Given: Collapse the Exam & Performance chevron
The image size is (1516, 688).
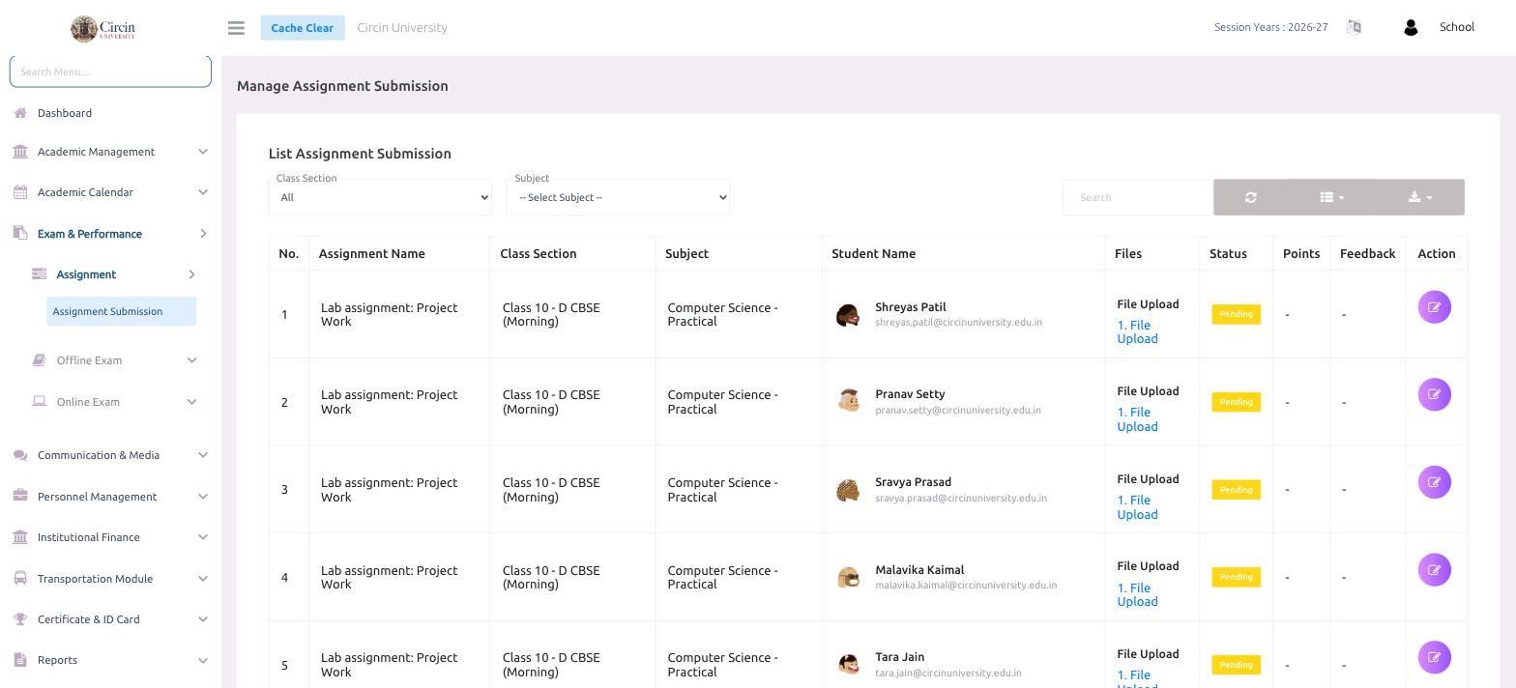Looking at the screenshot, I should click(x=203, y=233).
